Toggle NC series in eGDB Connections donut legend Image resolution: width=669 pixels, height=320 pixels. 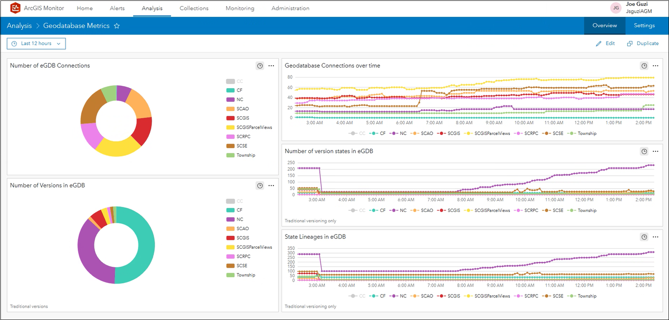(x=235, y=99)
